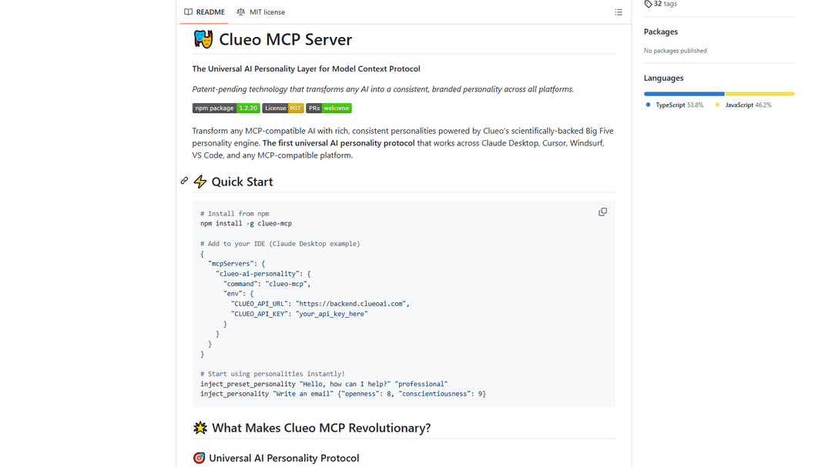
Task: Click the backend.clueoai.com URL in code
Action: (x=352, y=304)
